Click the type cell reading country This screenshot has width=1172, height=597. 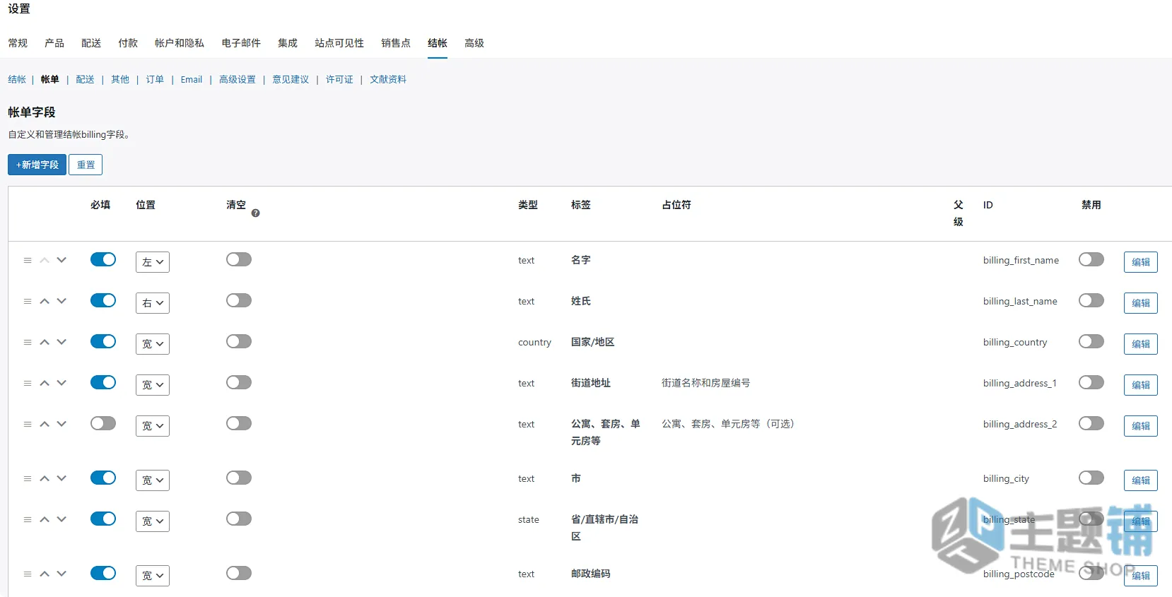(534, 342)
